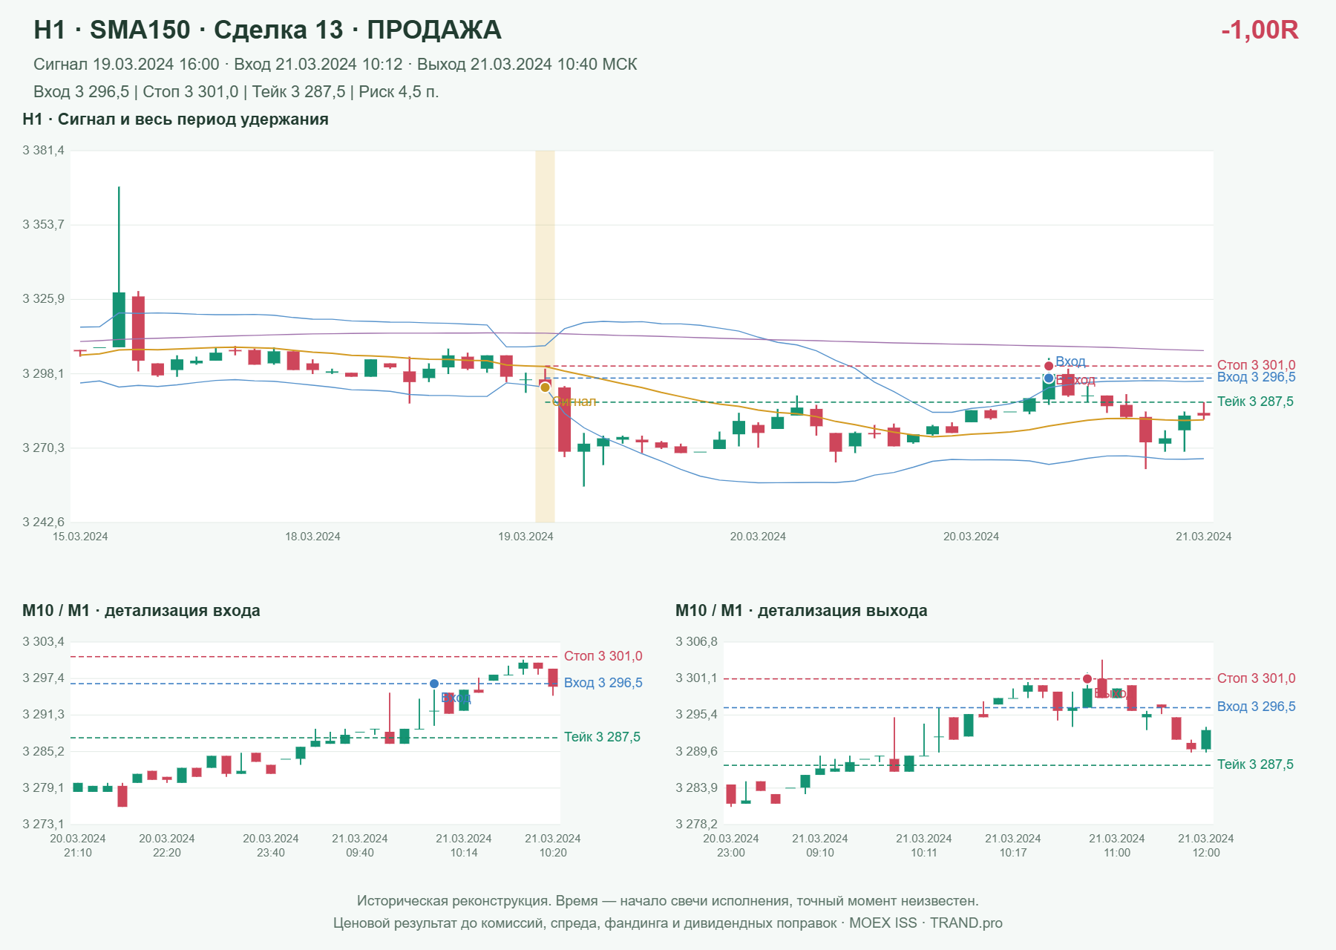This screenshot has width=1336, height=950.
Task: Click the 'Тейк 3 287,5' label in the H1 chart
Action: click(x=1255, y=402)
